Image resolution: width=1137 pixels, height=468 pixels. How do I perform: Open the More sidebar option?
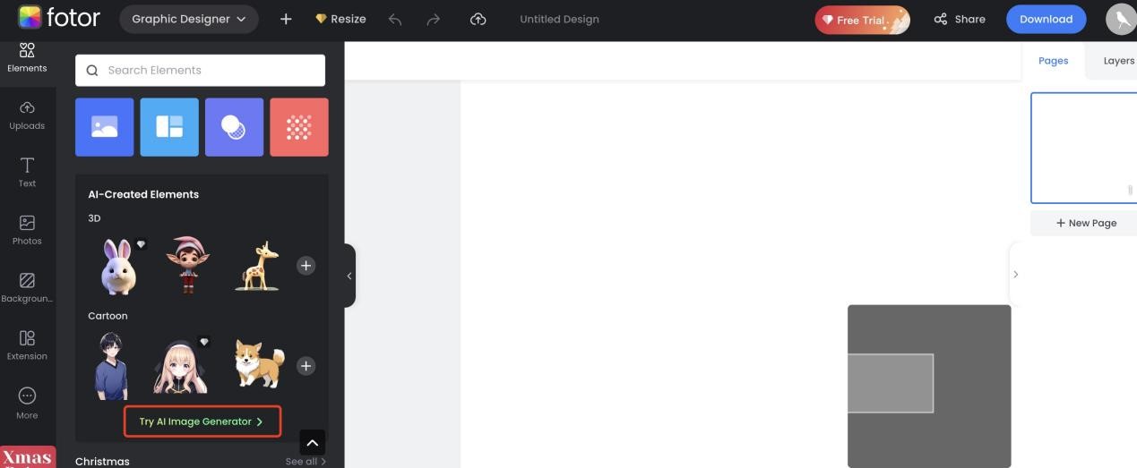point(27,404)
